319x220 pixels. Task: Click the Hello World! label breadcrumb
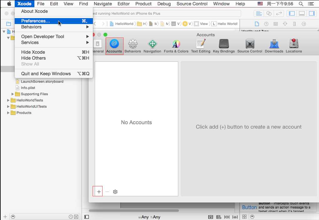point(225,24)
